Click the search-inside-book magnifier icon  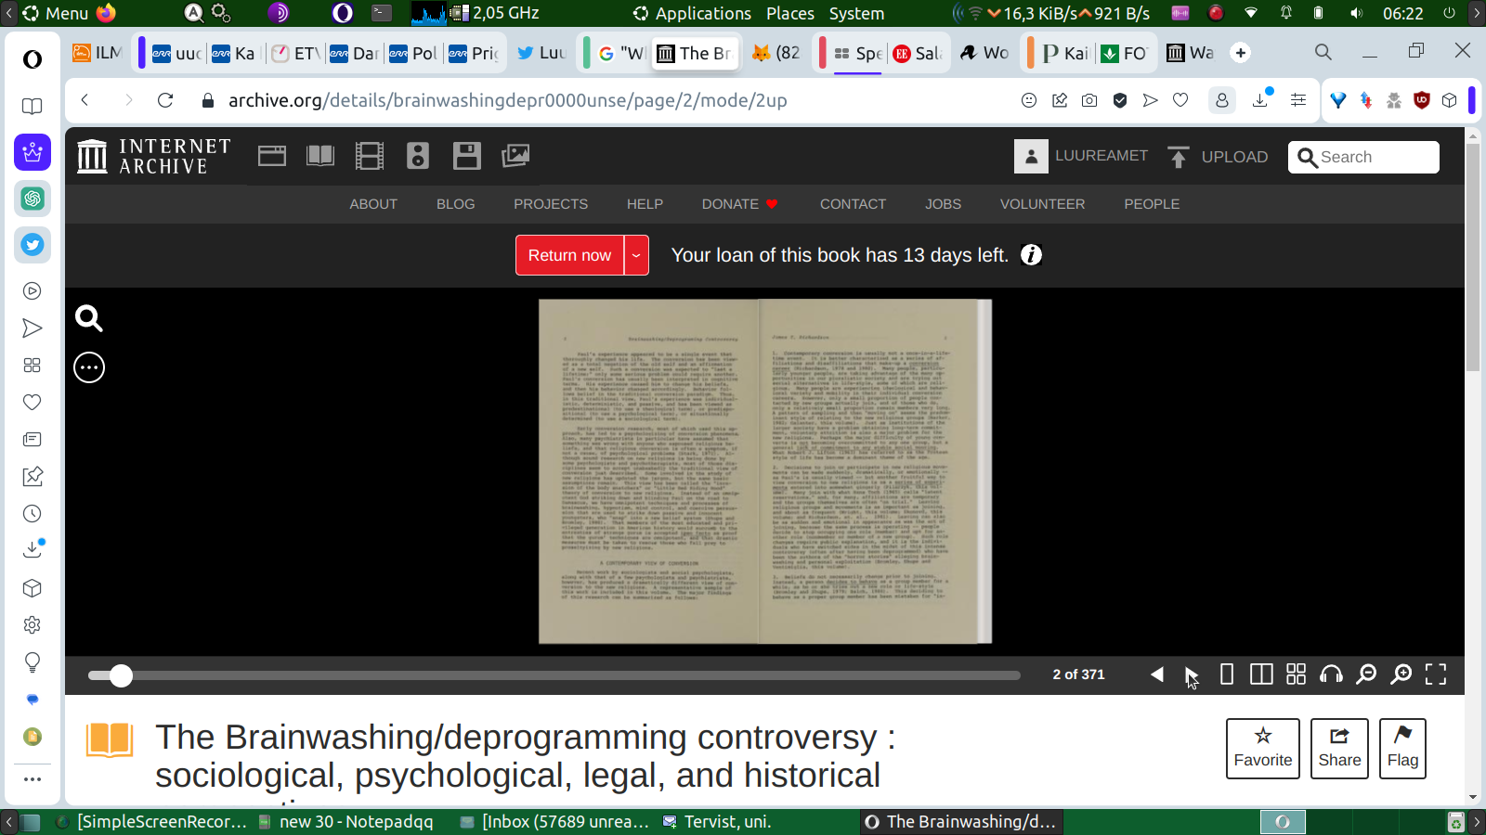point(89,319)
